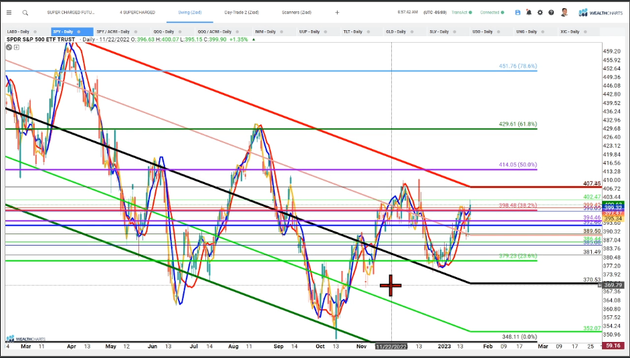This screenshot has height=358, width=630.
Task: Click the dot icon beside the XIC - Daily tab
Action: [x=585, y=31]
